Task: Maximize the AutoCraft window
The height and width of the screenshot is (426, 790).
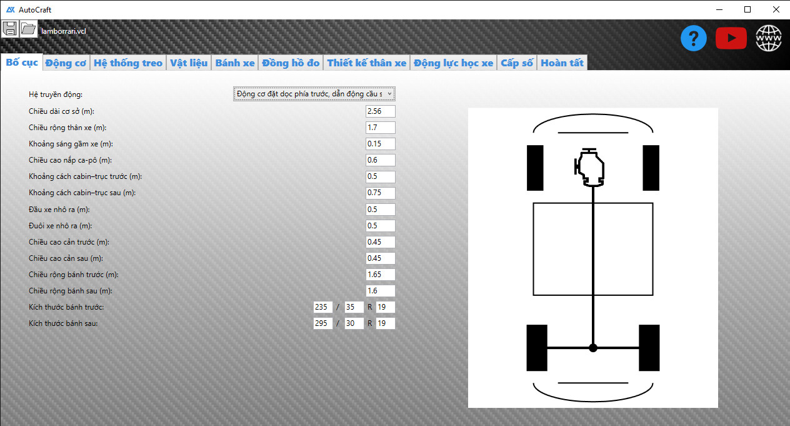Action: (747, 9)
